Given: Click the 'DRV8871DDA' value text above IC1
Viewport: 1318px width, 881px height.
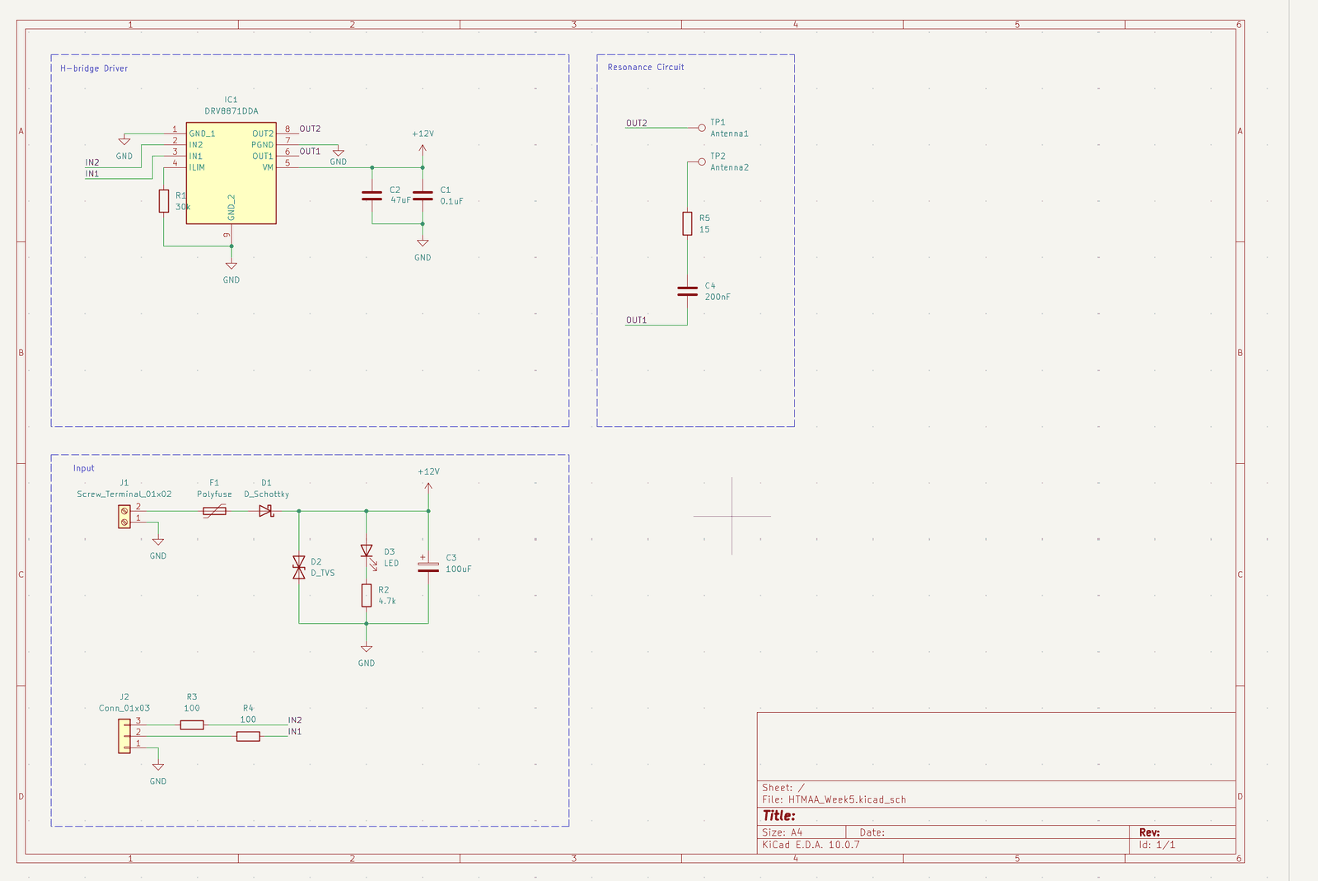Looking at the screenshot, I should tap(231, 110).
